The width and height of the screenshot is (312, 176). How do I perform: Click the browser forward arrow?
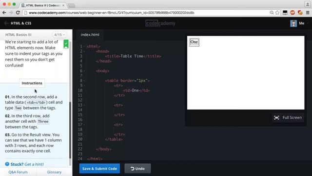click(x=11, y=13)
